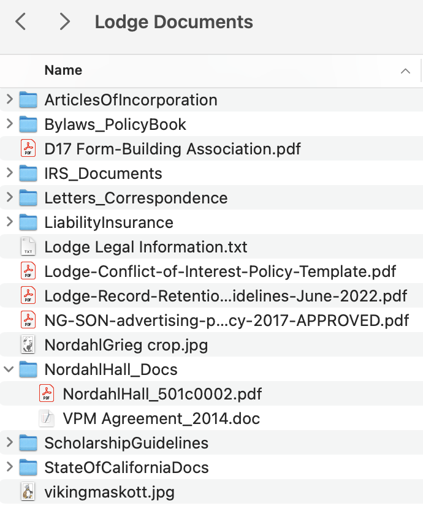Select NordahlHall_501c0002.pdf file name

pyautogui.click(x=162, y=394)
